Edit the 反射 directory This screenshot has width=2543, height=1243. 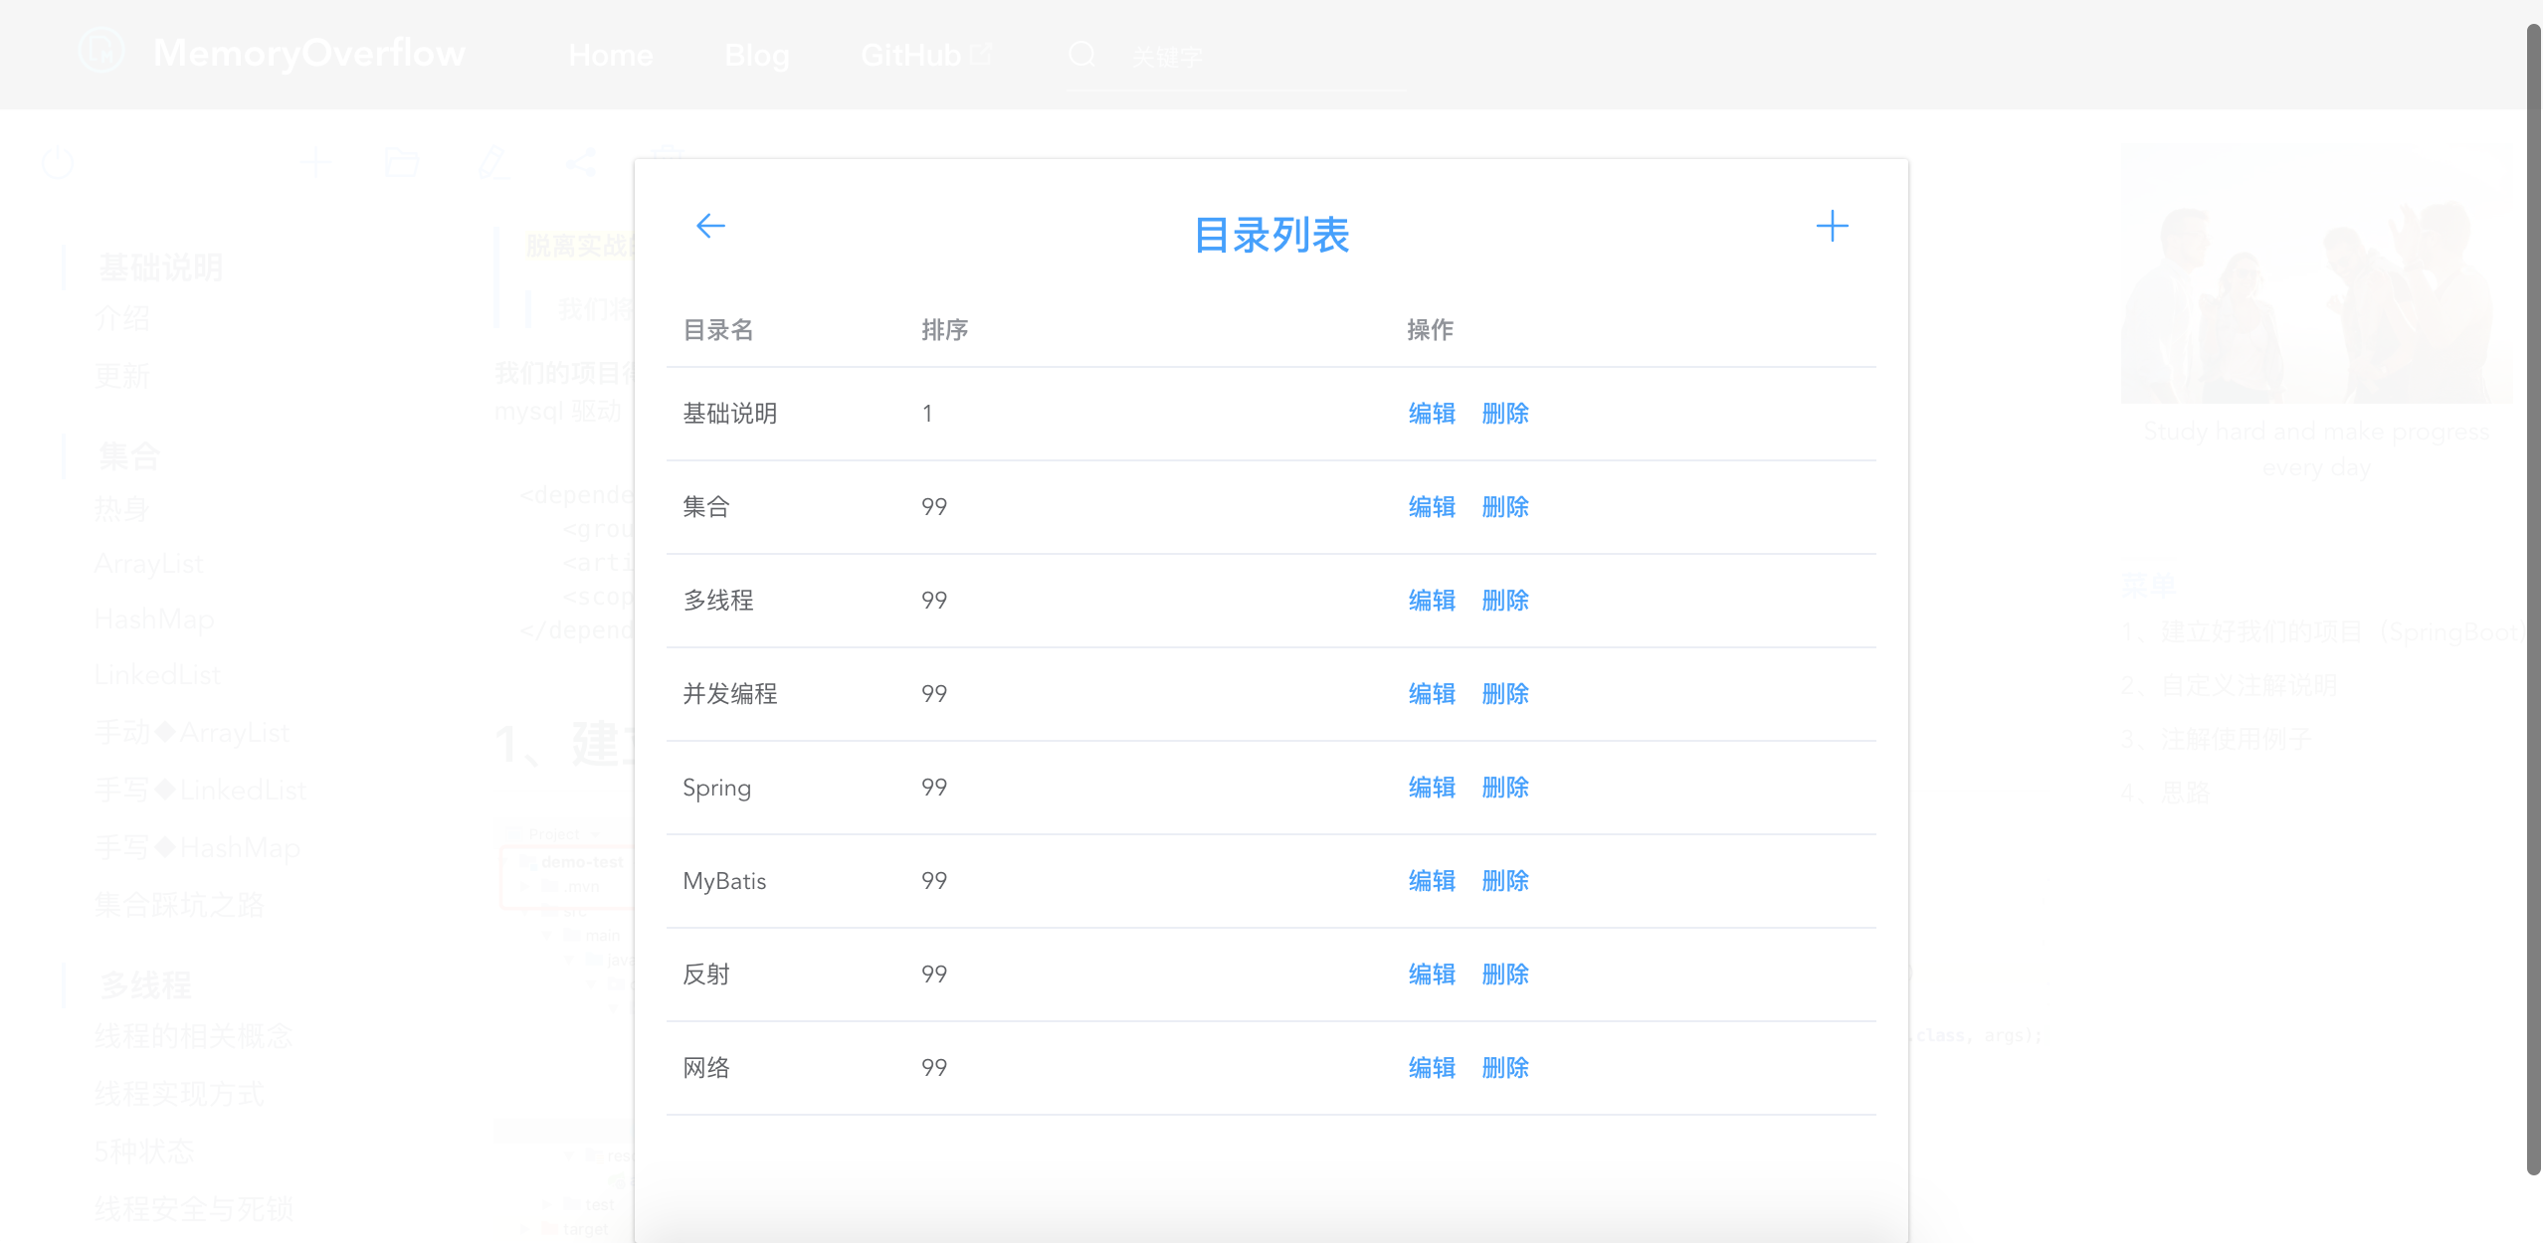[x=1432, y=975]
